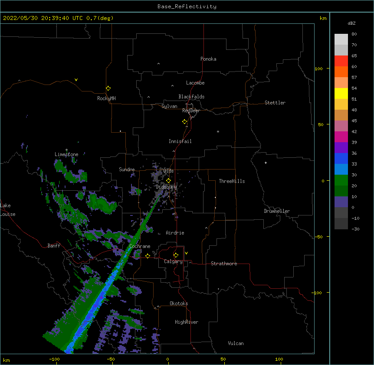Select the dark orange 60-57 dBZ legend swatch
Screen dimensions: 374x365
point(341,72)
